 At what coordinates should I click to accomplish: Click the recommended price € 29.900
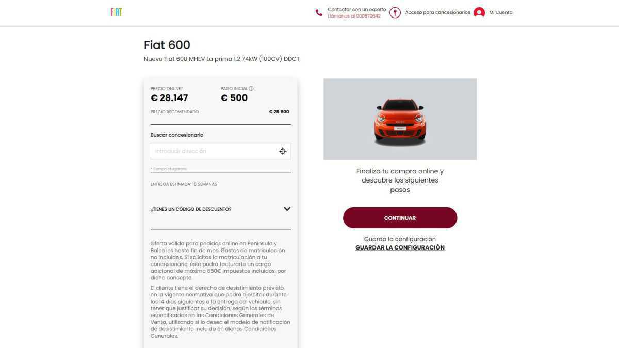pyautogui.click(x=279, y=111)
